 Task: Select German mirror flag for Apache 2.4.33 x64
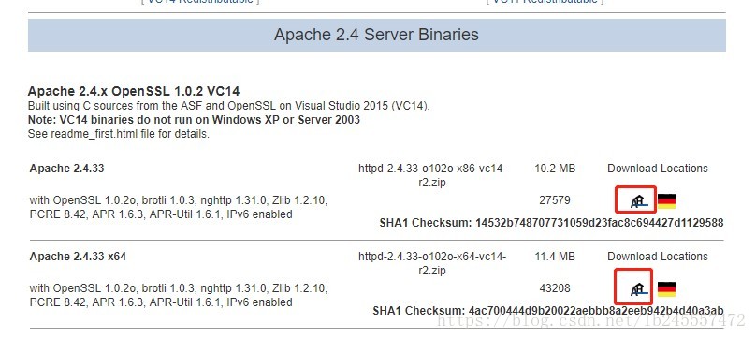(666, 289)
